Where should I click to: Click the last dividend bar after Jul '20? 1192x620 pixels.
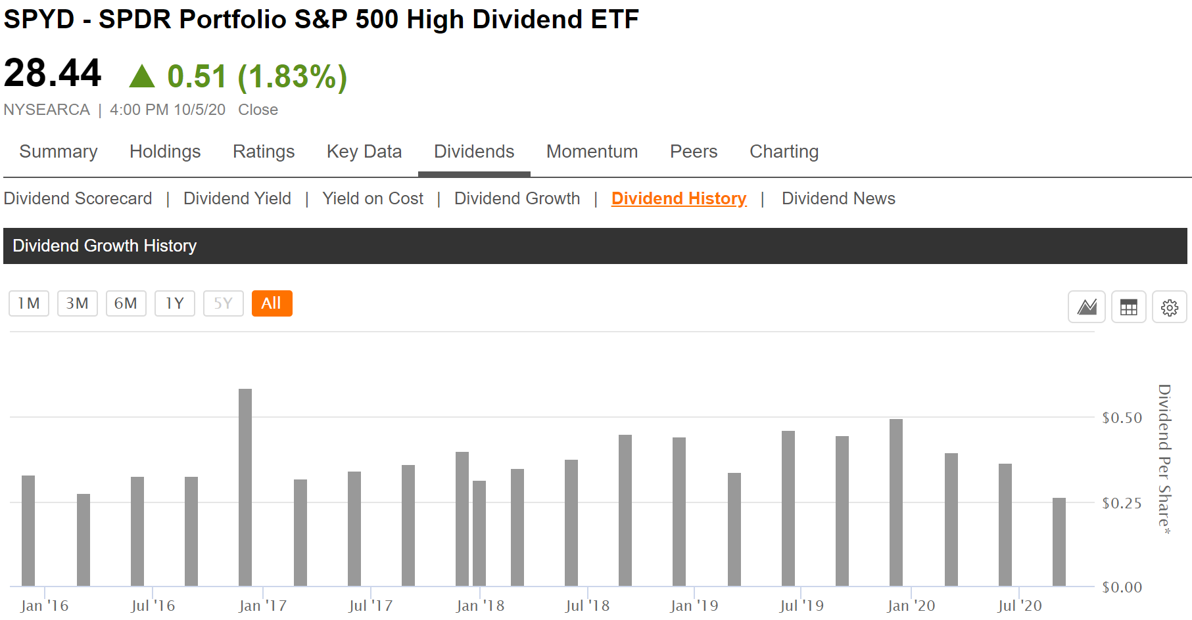(x=1059, y=542)
